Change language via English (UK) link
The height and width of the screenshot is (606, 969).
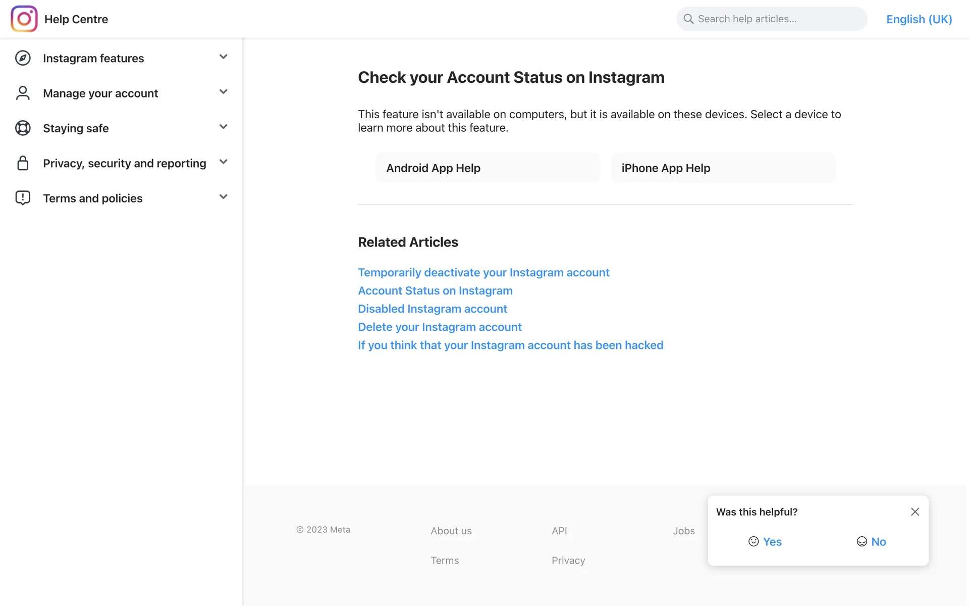click(919, 19)
